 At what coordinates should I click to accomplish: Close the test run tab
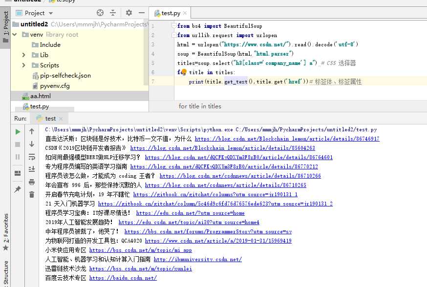point(61,119)
